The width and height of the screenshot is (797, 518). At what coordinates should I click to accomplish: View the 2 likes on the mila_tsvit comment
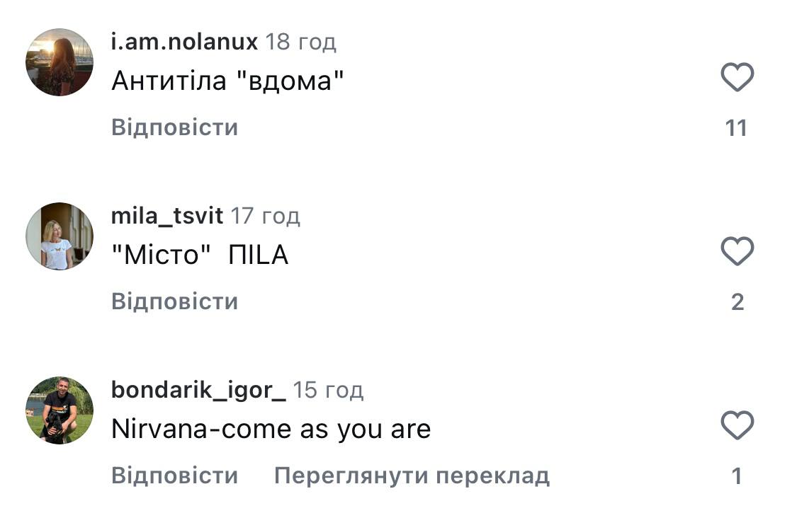click(737, 302)
